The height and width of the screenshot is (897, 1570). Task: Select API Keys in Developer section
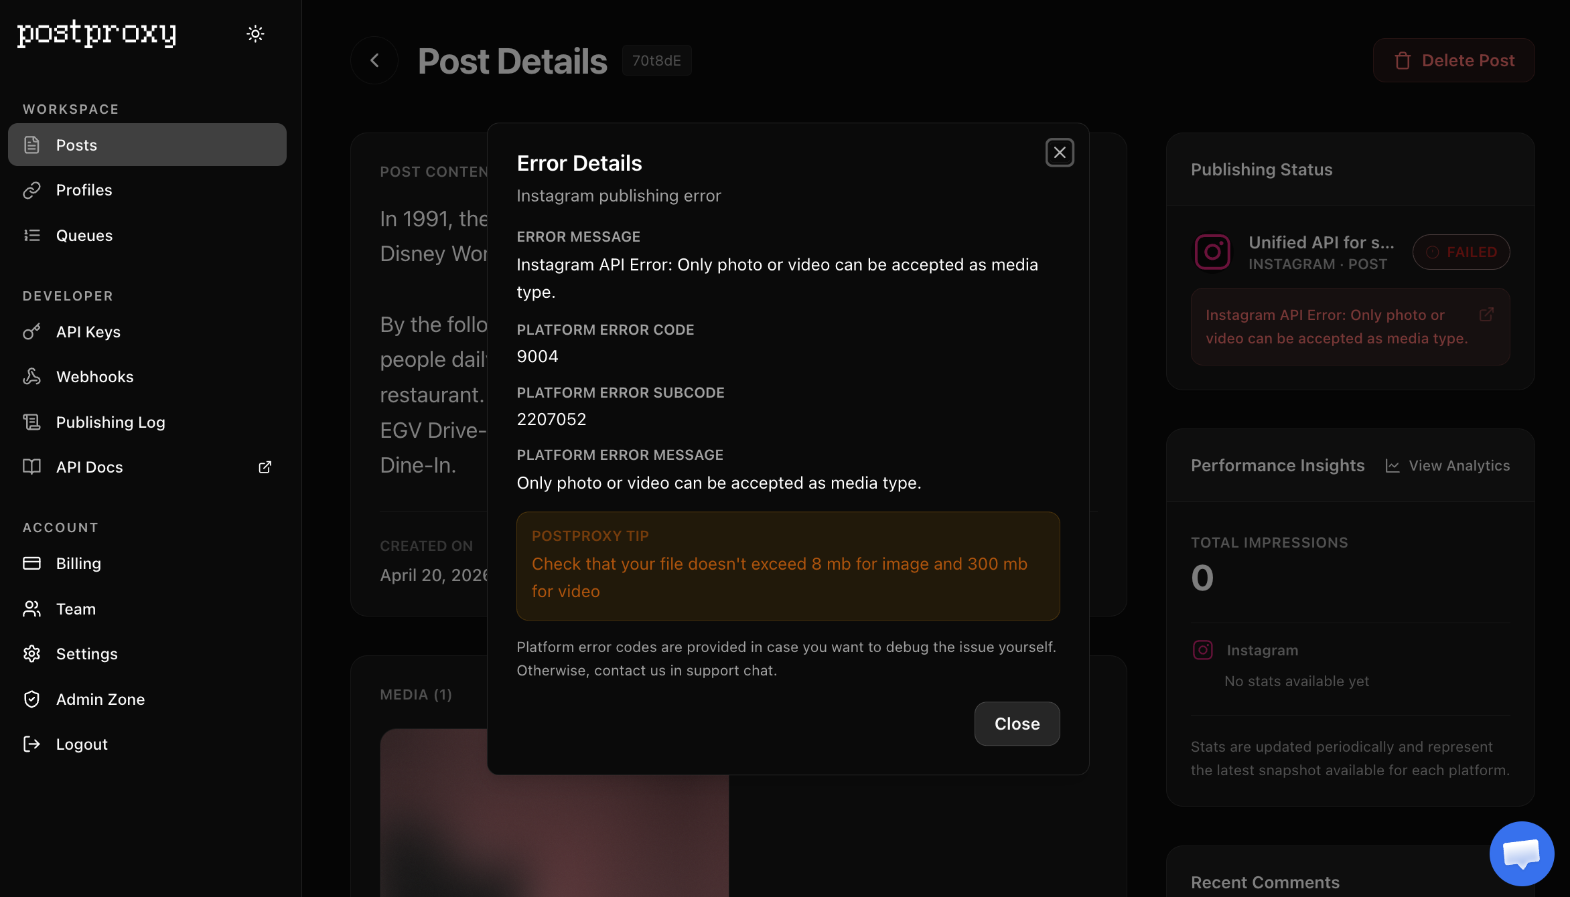(147, 332)
